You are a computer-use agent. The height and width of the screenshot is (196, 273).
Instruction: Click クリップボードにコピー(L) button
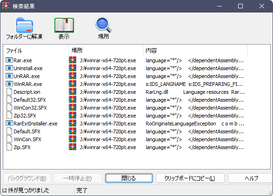(x=190, y=178)
